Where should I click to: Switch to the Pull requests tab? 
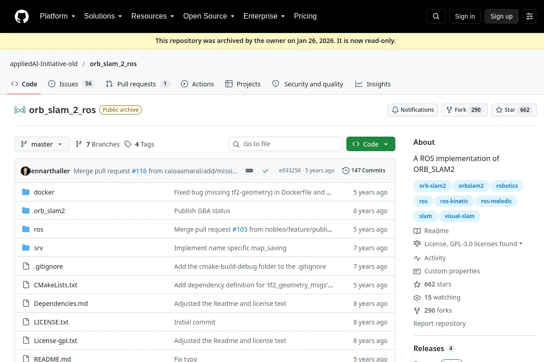coord(137,84)
